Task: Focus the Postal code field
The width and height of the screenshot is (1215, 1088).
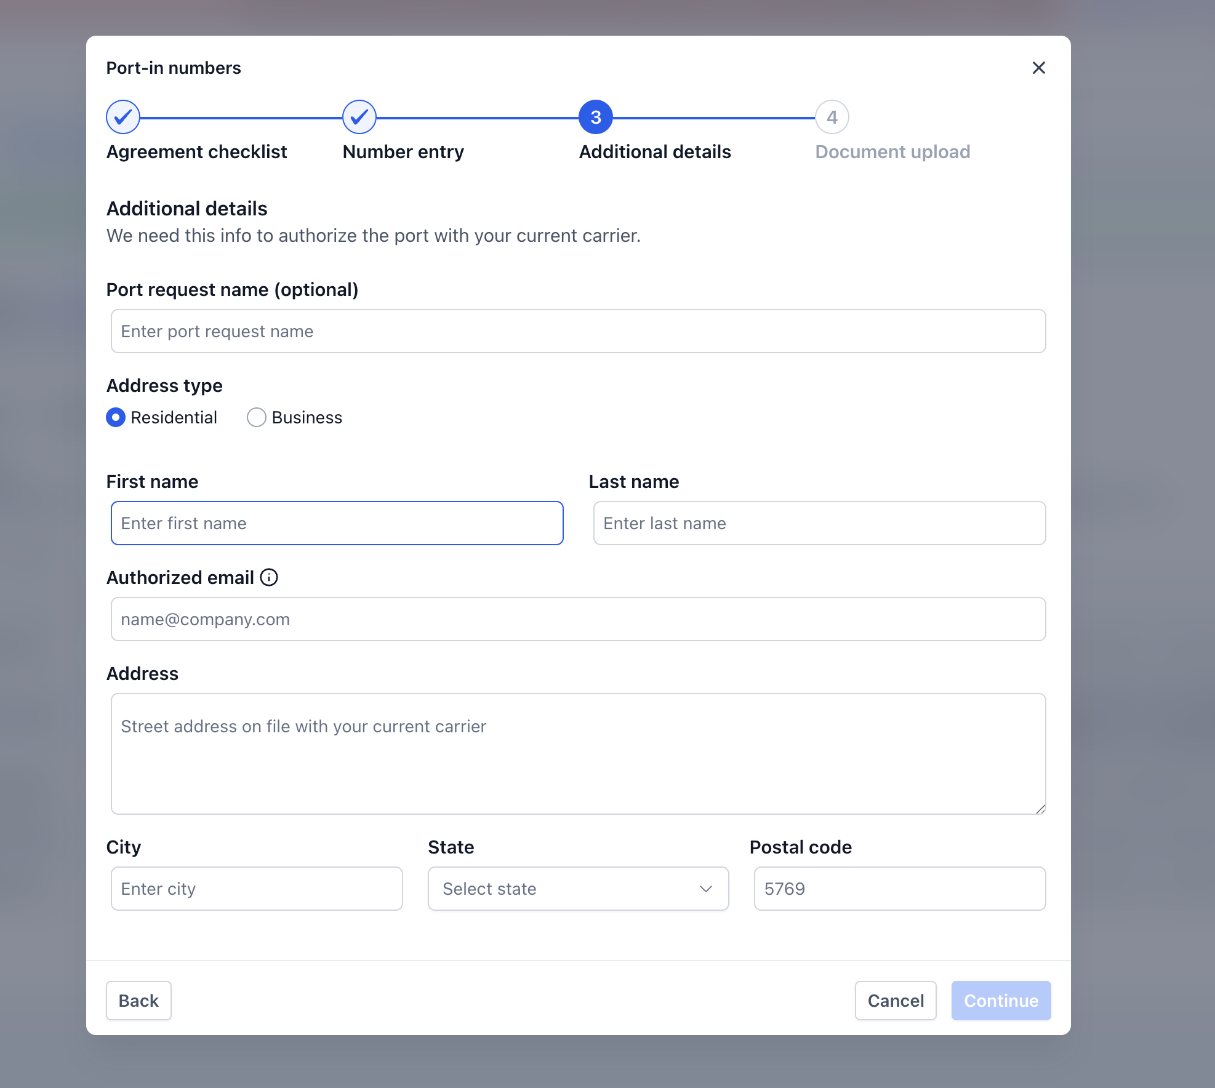Action: pyautogui.click(x=900, y=889)
